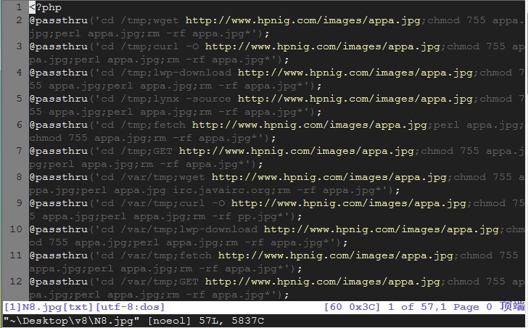The height and width of the screenshot is (328, 528).
Task: Click "pp.jpg*" at end of line 9
Action: [x=260, y=216]
